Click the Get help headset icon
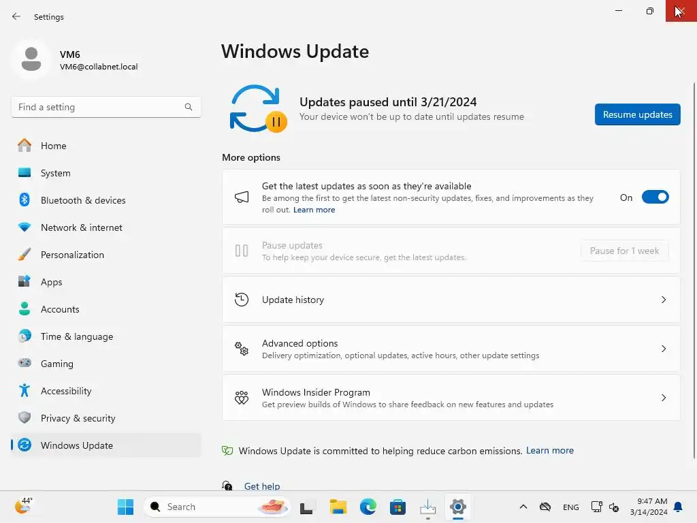 point(227,485)
